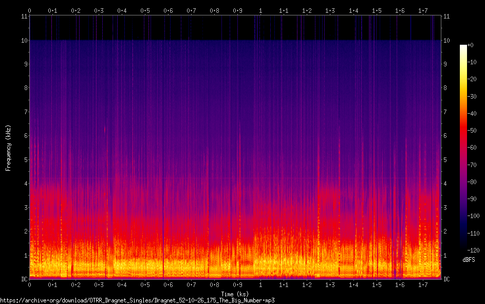
Task: Click the 2 kHz tick on the right axis
Action: point(445,231)
